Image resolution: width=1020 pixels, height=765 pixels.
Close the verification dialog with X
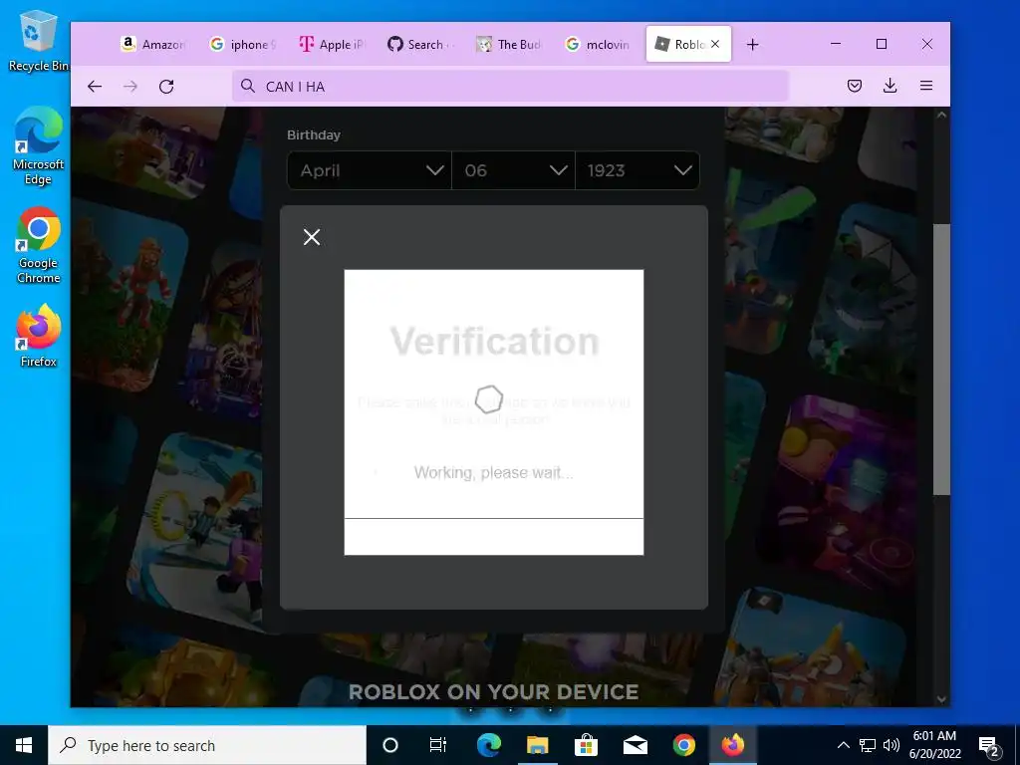click(x=312, y=237)
